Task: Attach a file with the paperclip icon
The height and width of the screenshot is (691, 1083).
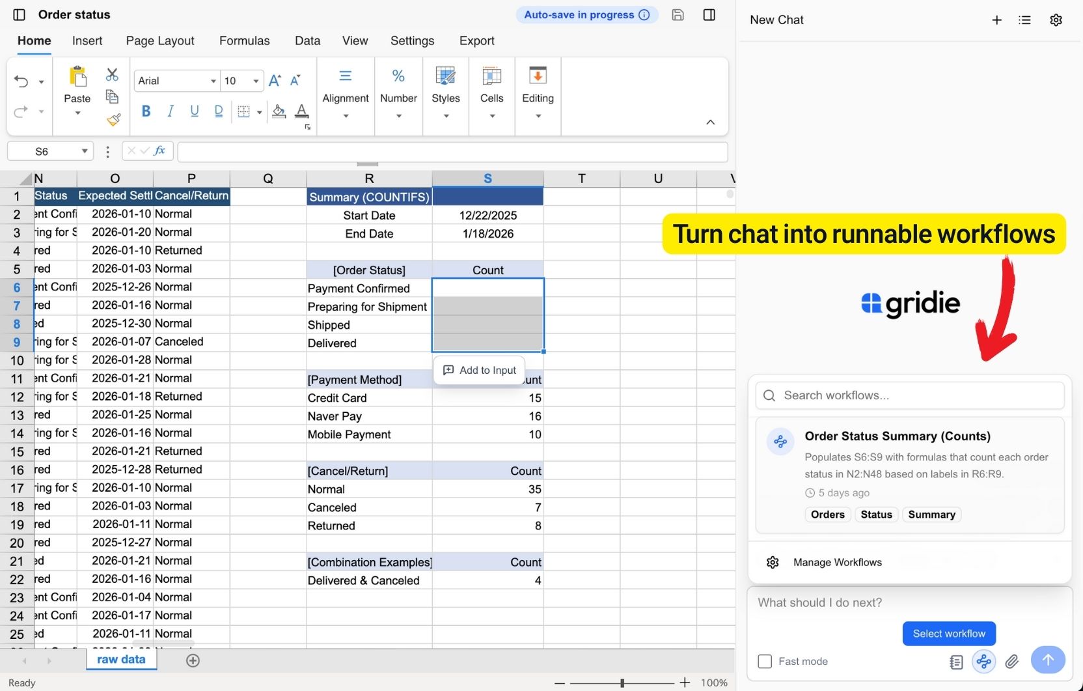Action: click(x=1011, y=661)
